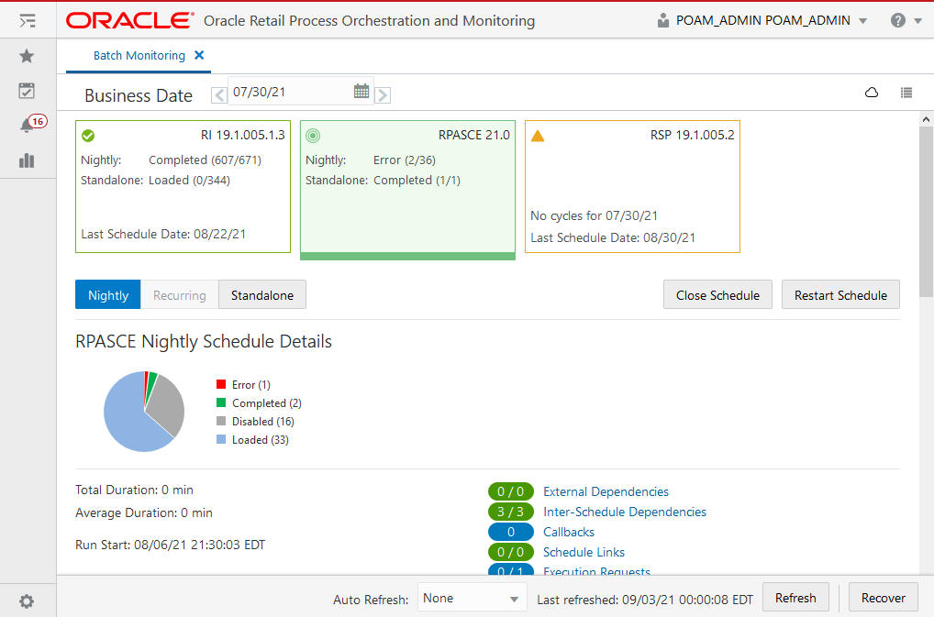The height and width of the screenshot is (617, 934).
Task: Open Auto Refresh dropdown set to None
Action: click(x=472, y=598)
